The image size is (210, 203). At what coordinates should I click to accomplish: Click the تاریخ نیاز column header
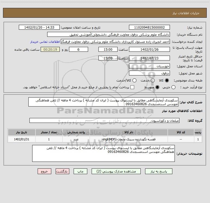(x=22, y=132)
